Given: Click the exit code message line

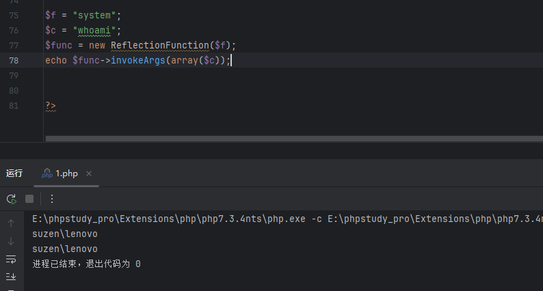Looking at the screenshot, I should (86, 264).
